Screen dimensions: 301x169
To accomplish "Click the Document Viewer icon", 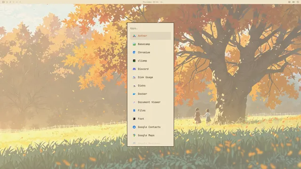I will (x=134, y=102).
